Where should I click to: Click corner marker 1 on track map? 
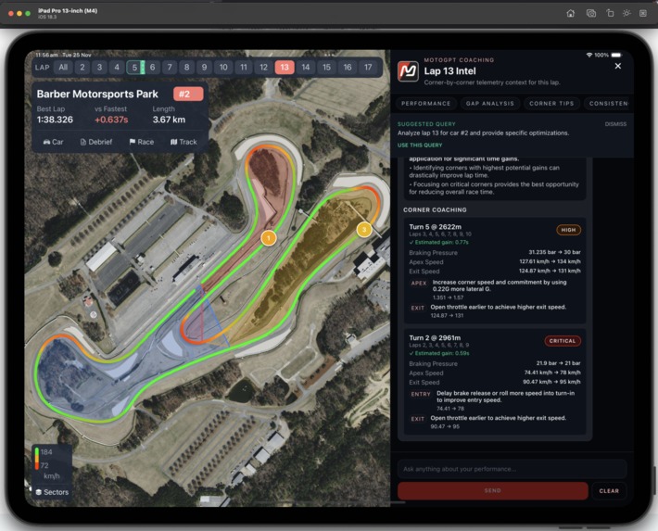(269, 238)
